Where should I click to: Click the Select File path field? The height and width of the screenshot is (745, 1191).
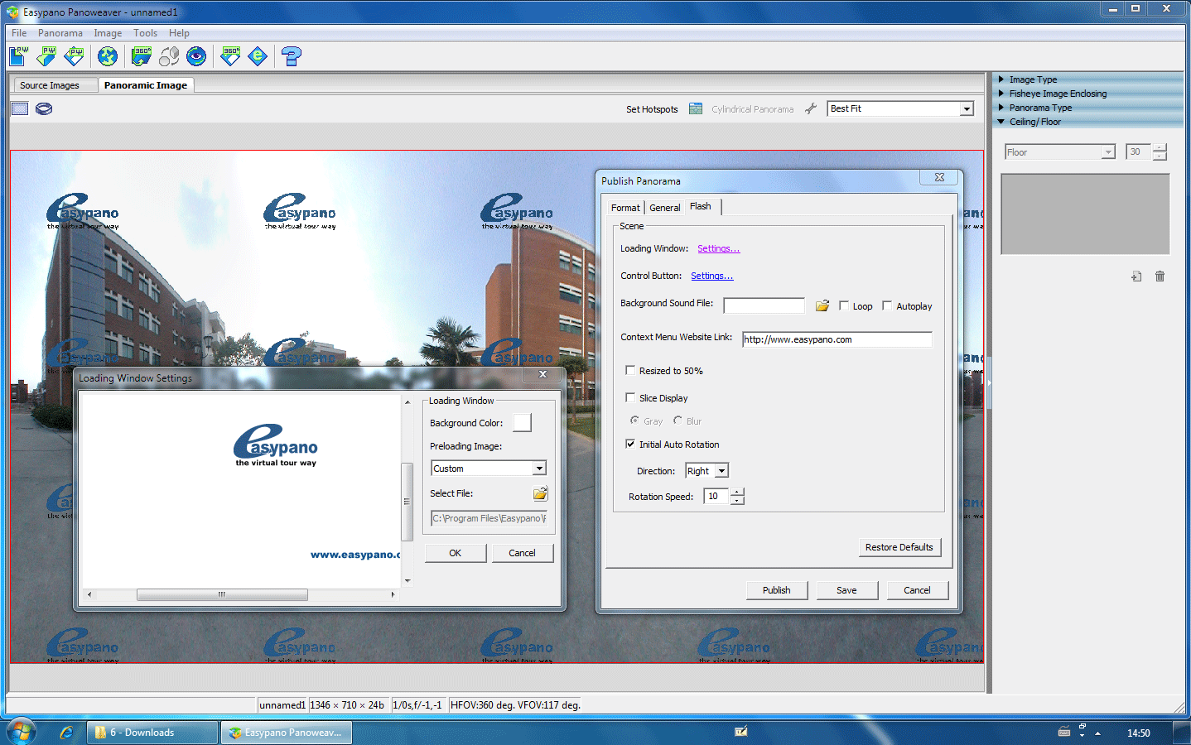tap(489, 518)
